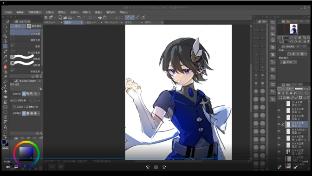This screenshot has height=176, width=312.
Task: Toggle visibility of layer 30
Action: pyautogui.click(x=279, y=131)
